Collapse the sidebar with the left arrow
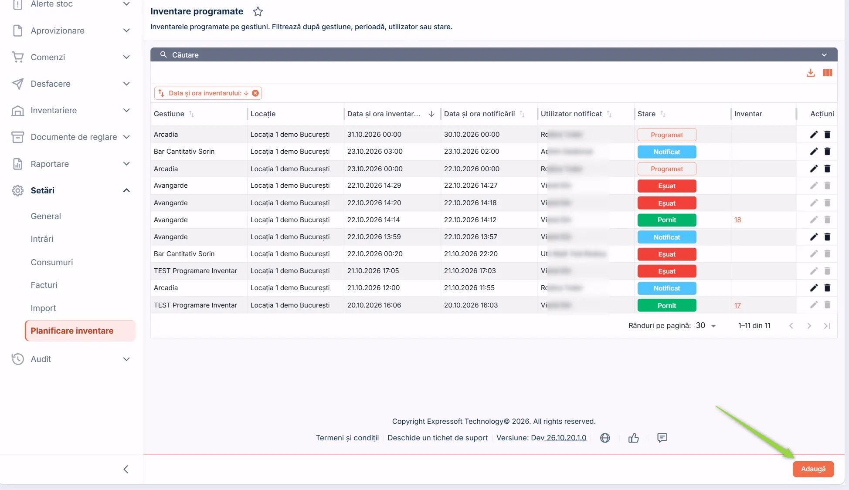Viewport: 849px width, 490px height. pyautogui.click(x=126, y=469)
